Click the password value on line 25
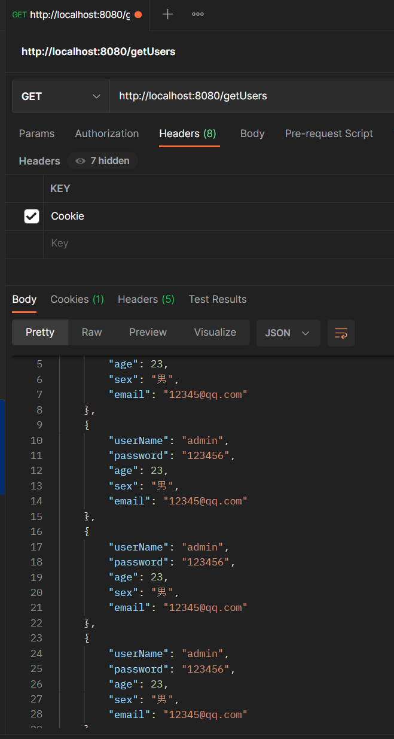 click(x=206, y=670)
